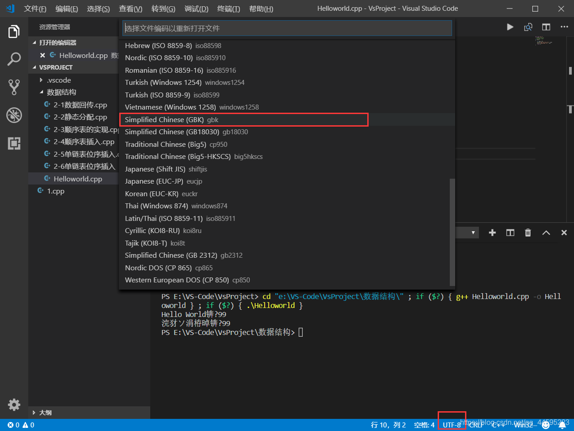Open notifications bell in status bar
This screenshot has height=431, width=574.
point(562,425)
